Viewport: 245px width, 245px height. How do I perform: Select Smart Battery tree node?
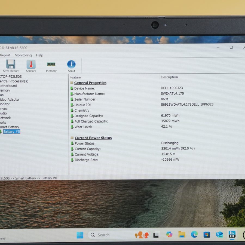pos(10,127)
